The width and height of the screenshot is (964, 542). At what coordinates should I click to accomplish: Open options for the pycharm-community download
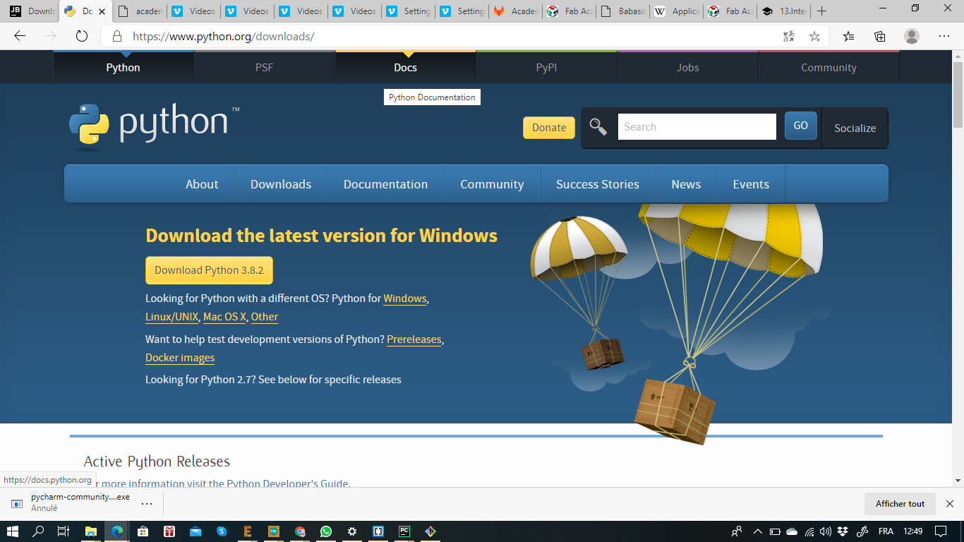[x=147, y=503]
